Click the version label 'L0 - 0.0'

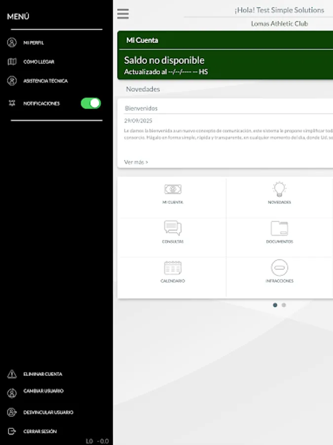97,442
